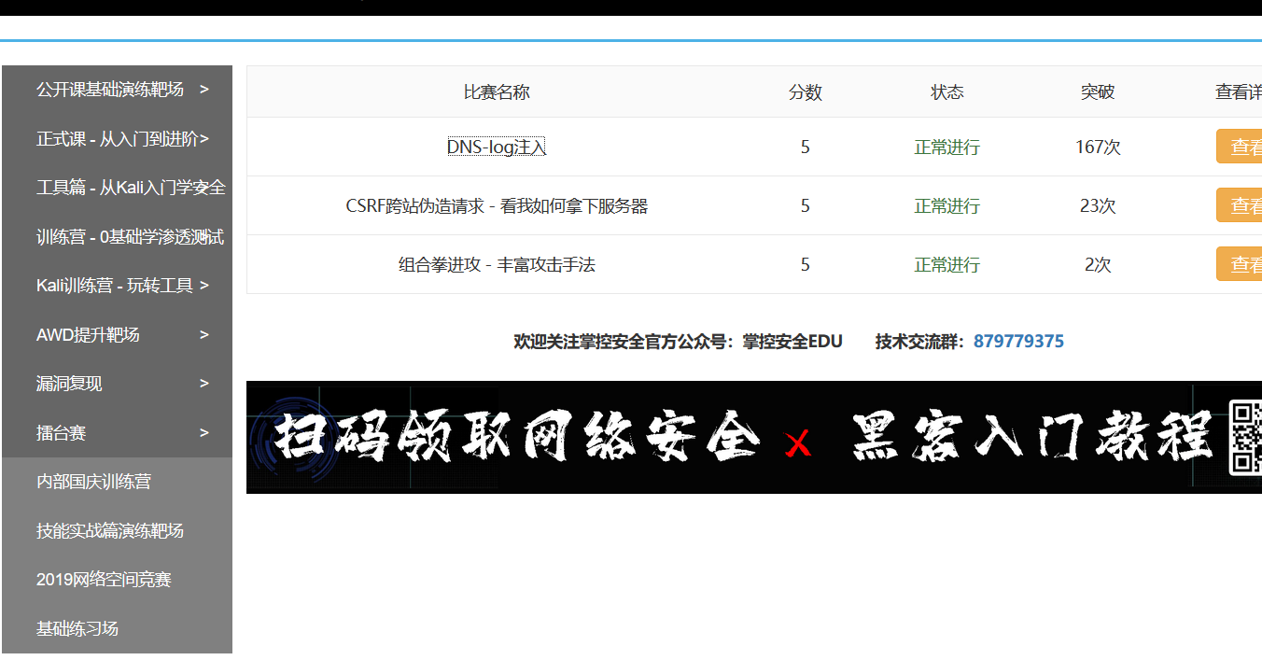Open 2019网络空间竞赛 sidebar item
This screenshot has height=660, width=1262.
pyautogui.click(x=104, y=580)
